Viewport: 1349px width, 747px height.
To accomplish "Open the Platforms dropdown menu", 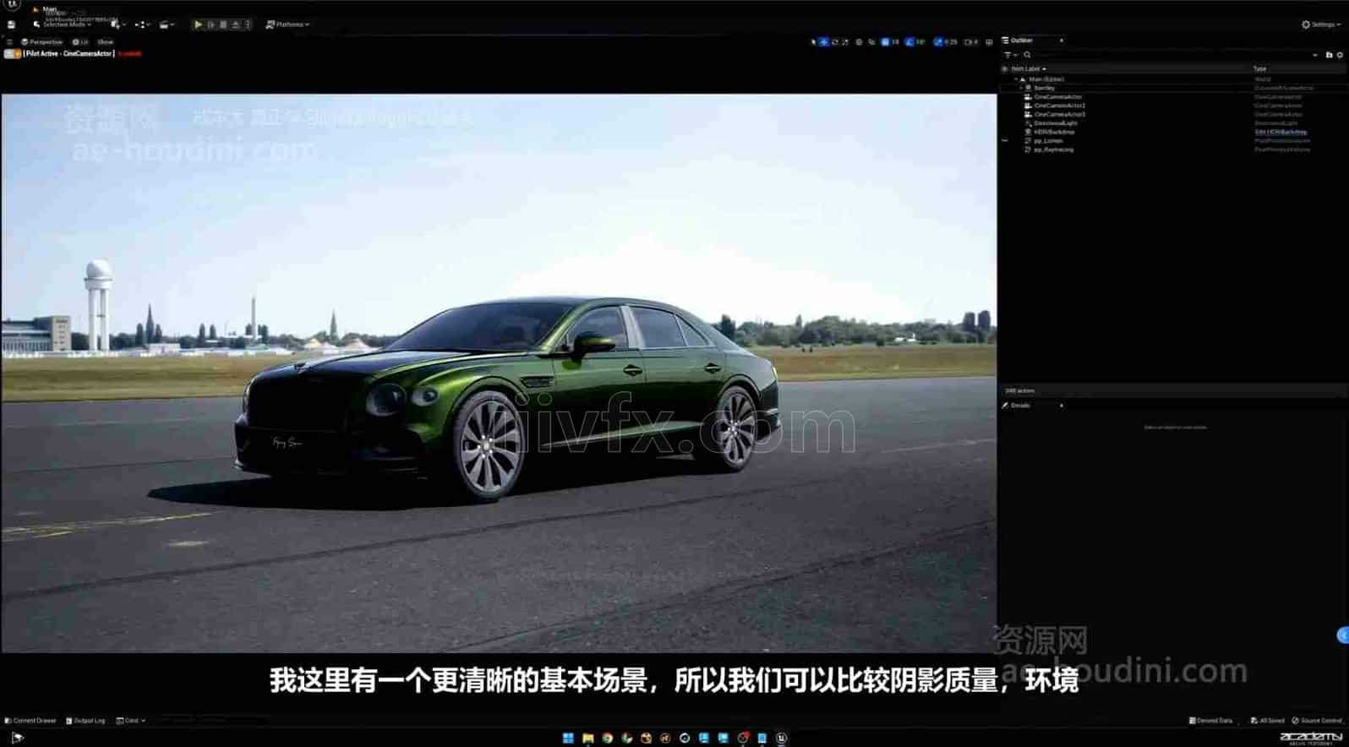I will [x=287, y=25].
